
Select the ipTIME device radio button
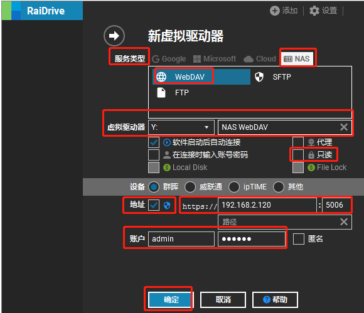tap(234, 187)
